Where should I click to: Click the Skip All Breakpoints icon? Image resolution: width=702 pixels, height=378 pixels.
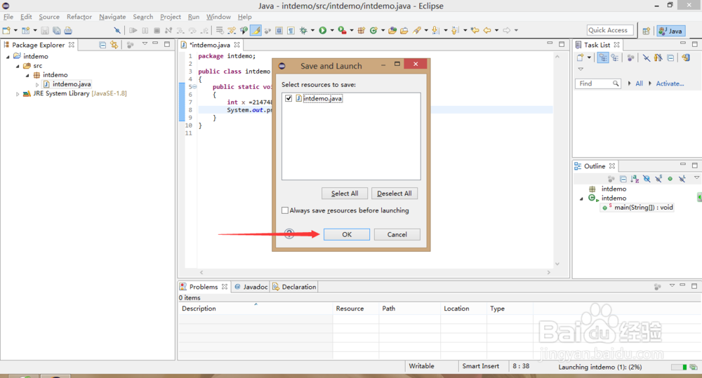coord(117,30)
